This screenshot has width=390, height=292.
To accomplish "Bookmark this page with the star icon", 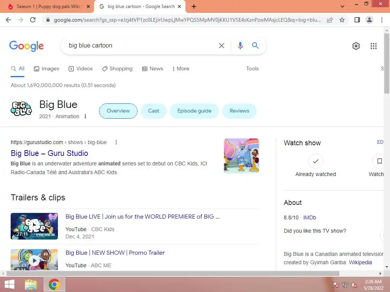I will coord(342,20).
